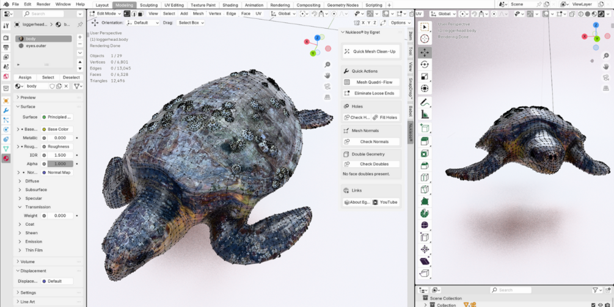This screenshot has width=614, height=307.
Task: Toggle Collection visibility eye in outliner
Action: point(601,305)
